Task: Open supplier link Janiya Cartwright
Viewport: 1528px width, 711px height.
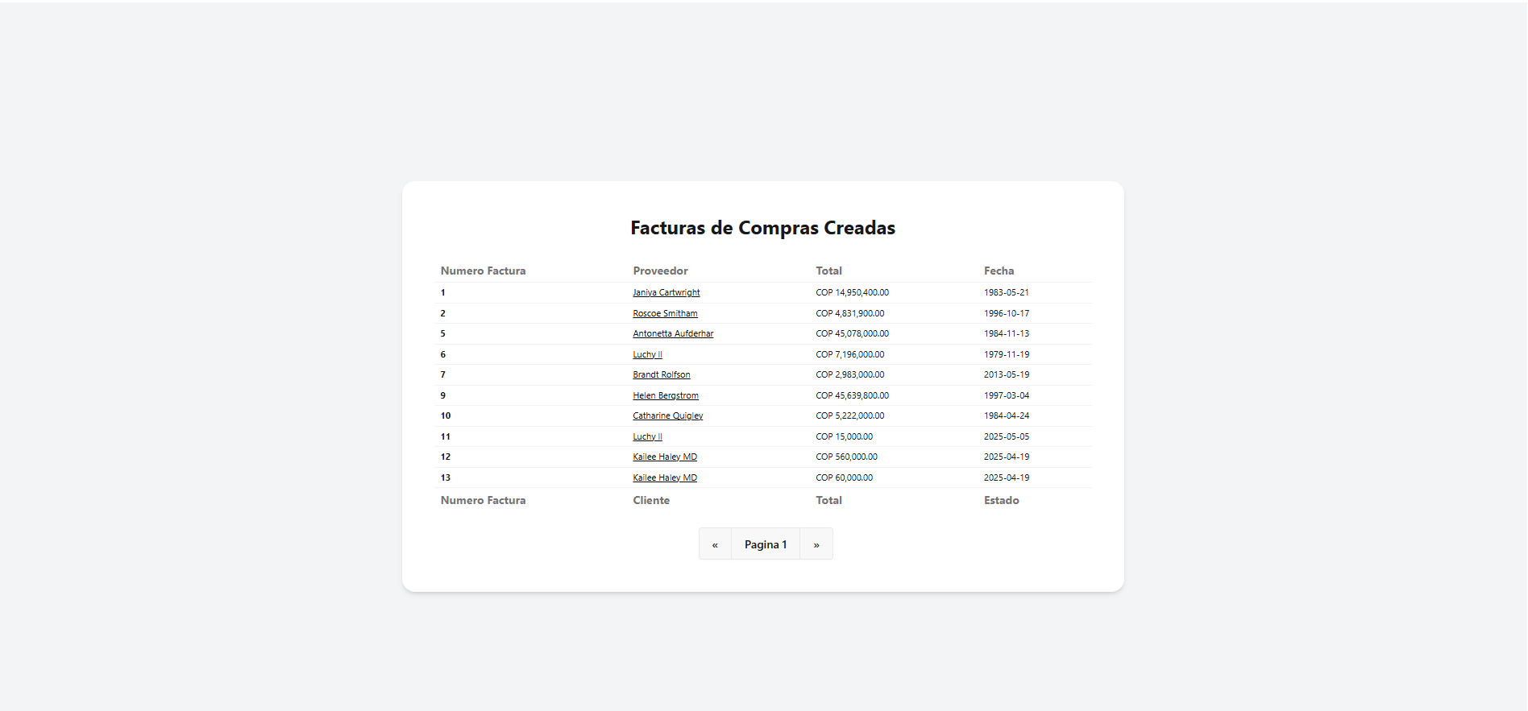Action: point(666,292)
